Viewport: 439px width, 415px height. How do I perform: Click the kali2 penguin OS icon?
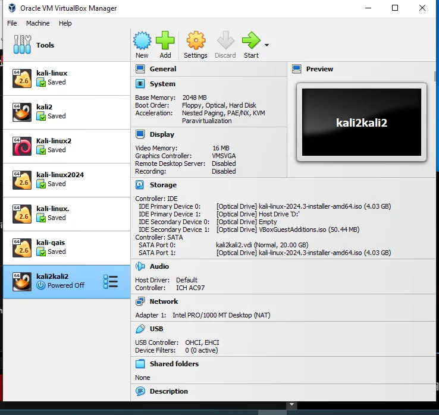(x=22, y=112)
